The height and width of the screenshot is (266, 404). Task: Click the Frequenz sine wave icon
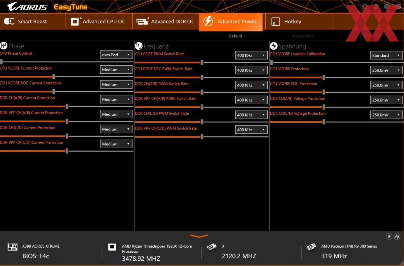click(x=138, y=46)
